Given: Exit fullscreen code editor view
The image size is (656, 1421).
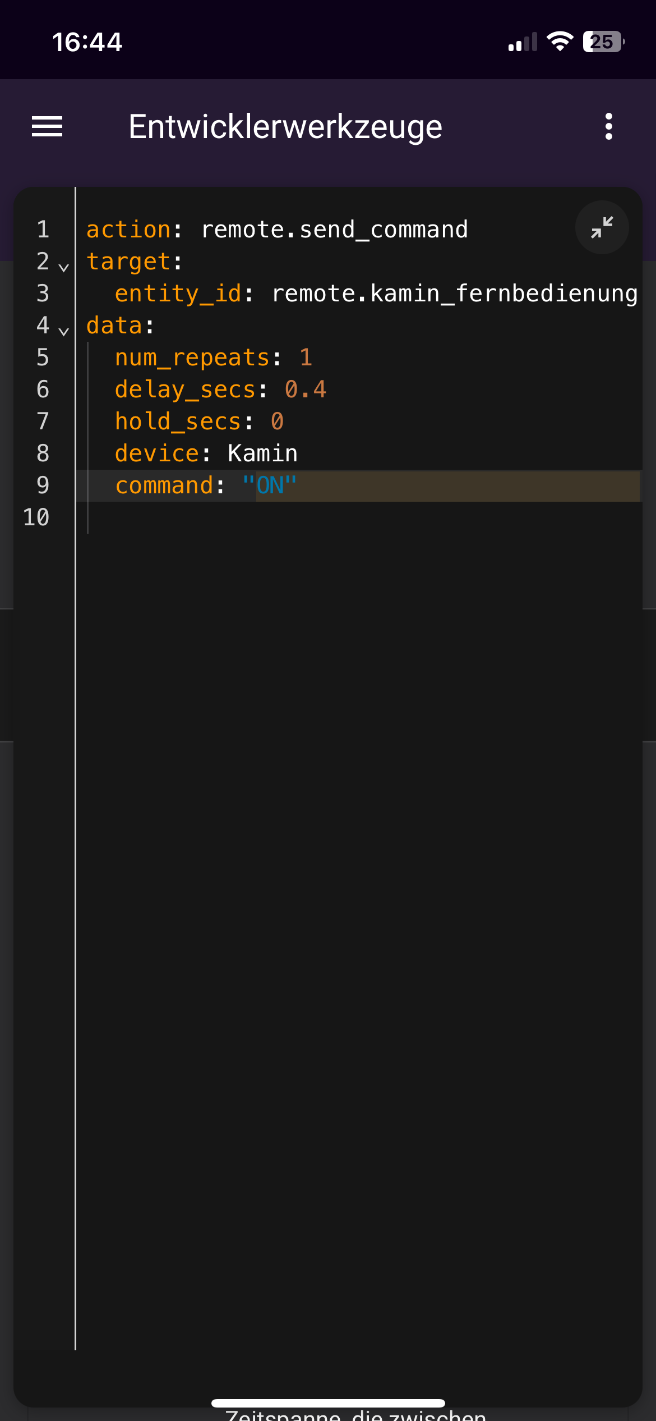Looking at the screenshot, I should (602, 227).
